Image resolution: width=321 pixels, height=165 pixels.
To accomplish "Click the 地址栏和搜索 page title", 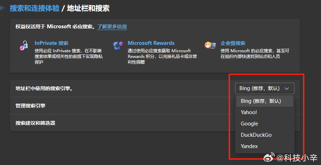I will (x=88, y=8).
